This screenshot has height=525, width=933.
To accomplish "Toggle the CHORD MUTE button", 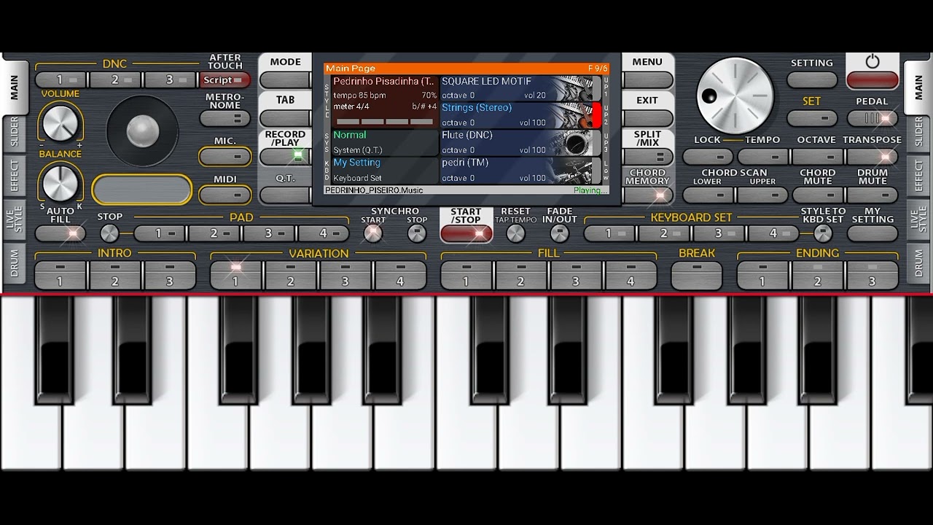I will pyautogui.click(x=818, y=195).
